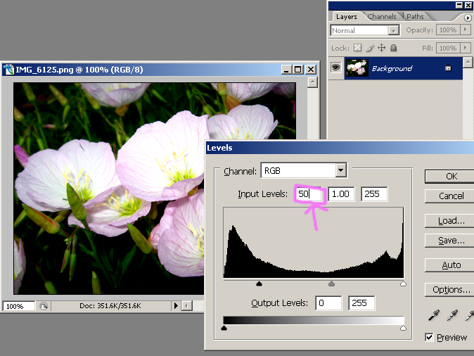Click the shadow input field showing 50

point(309,194)
